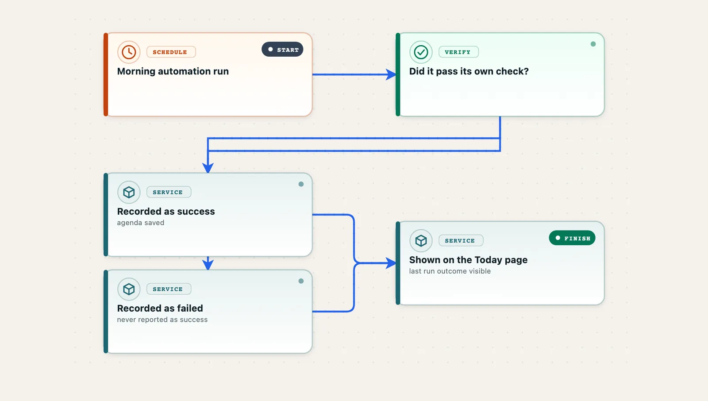Click the cube icon on Shown on the Today page
Image resolution: width=708 pixels, height=401 pixels.
(421, 241)
